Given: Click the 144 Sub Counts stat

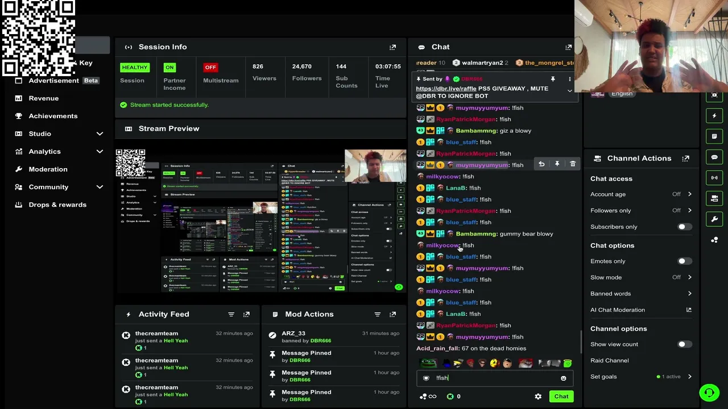Looking at the screenshot, I should tap(346, 76).
